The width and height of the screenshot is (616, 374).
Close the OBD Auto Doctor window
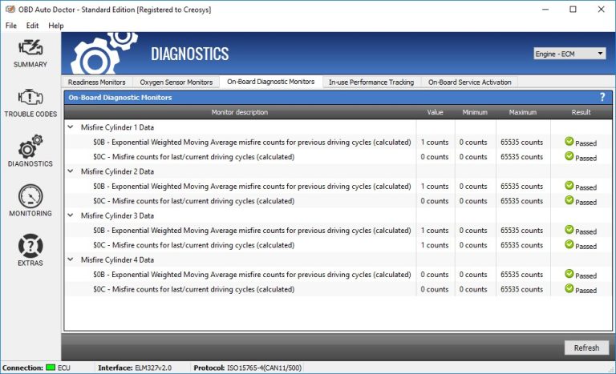(601, 9)
